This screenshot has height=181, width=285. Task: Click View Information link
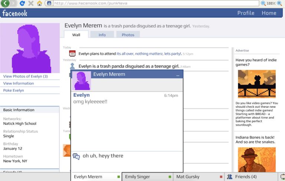19,83
